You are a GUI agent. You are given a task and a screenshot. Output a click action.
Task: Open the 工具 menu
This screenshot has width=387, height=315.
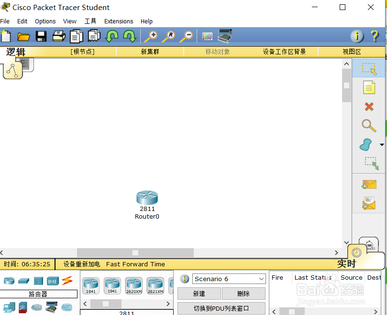point(90,21)
